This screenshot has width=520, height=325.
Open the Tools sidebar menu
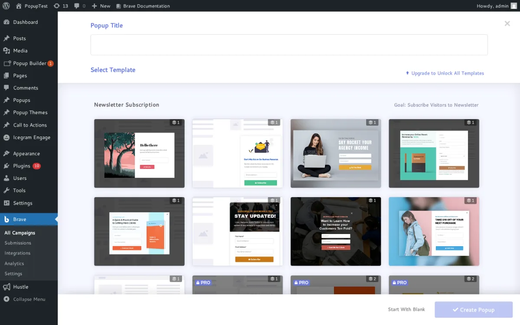pyautogui.click(x=29, y=190)
